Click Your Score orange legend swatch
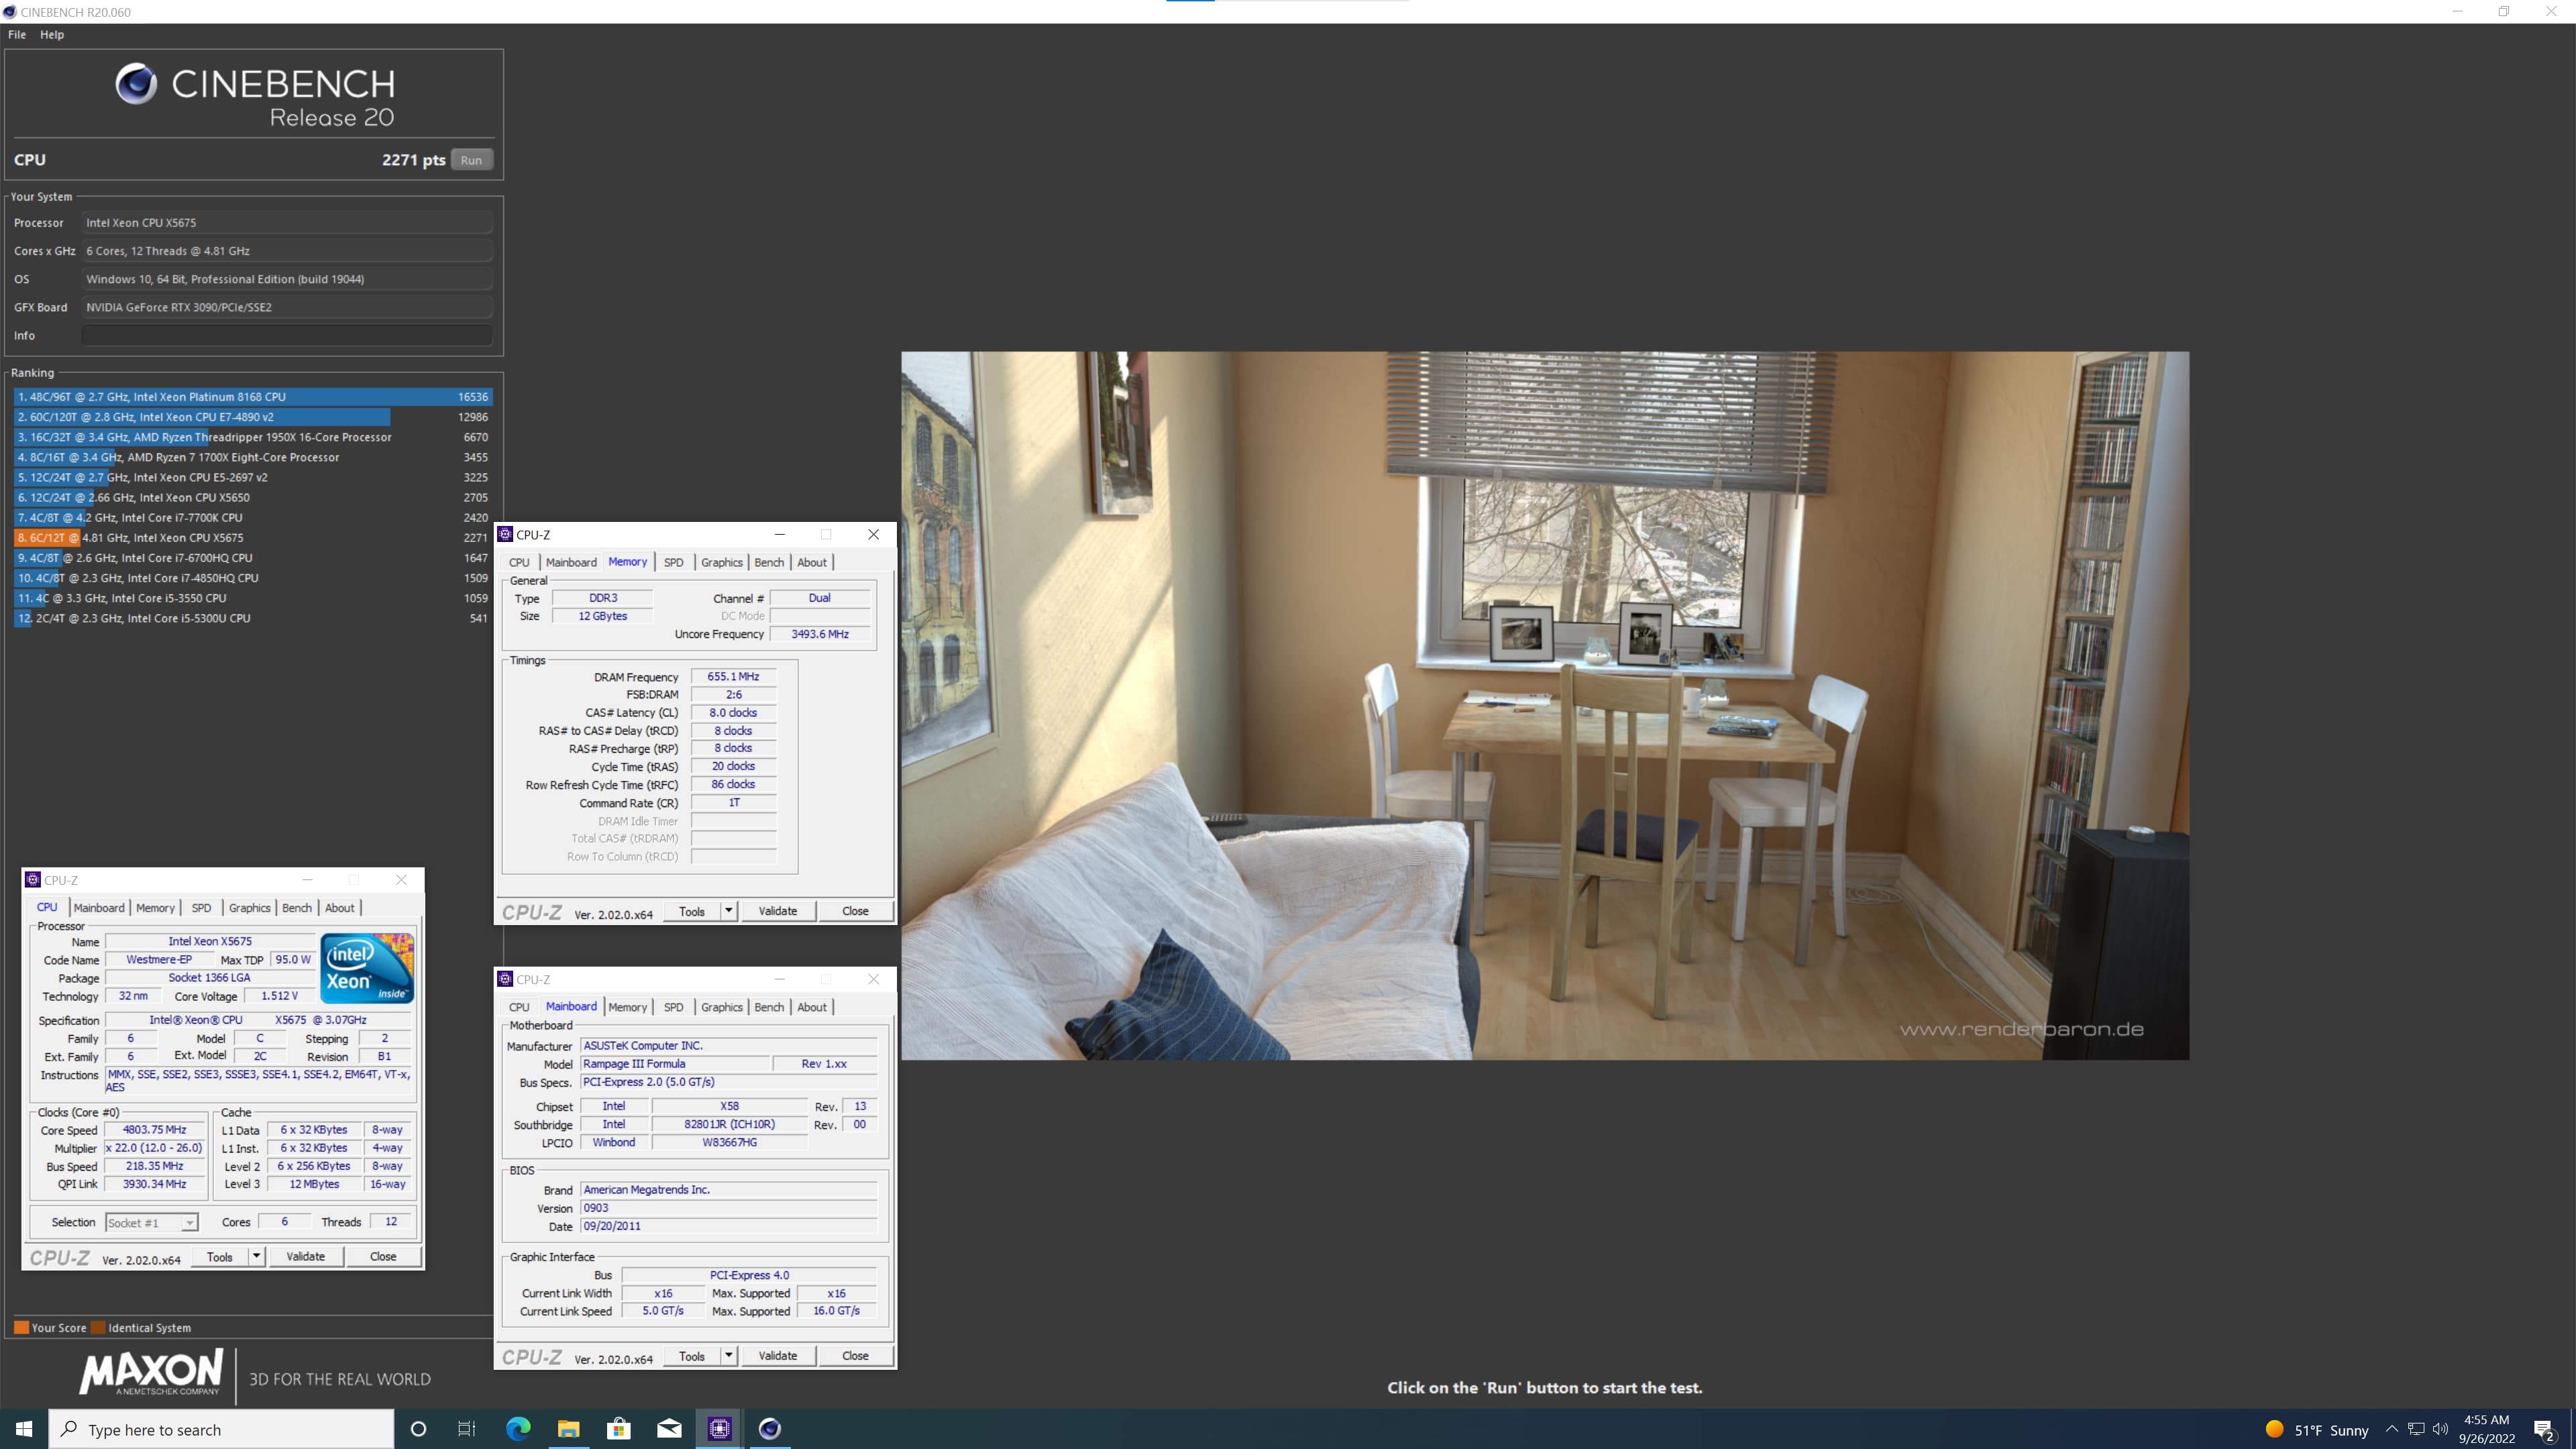Screen dimensions: 2576x1449 [x=21, y=1328]
